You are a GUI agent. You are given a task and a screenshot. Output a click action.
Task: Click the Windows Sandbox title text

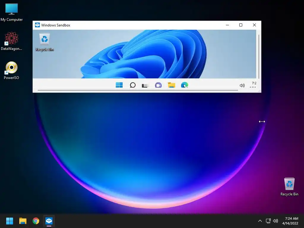point(56,25)
